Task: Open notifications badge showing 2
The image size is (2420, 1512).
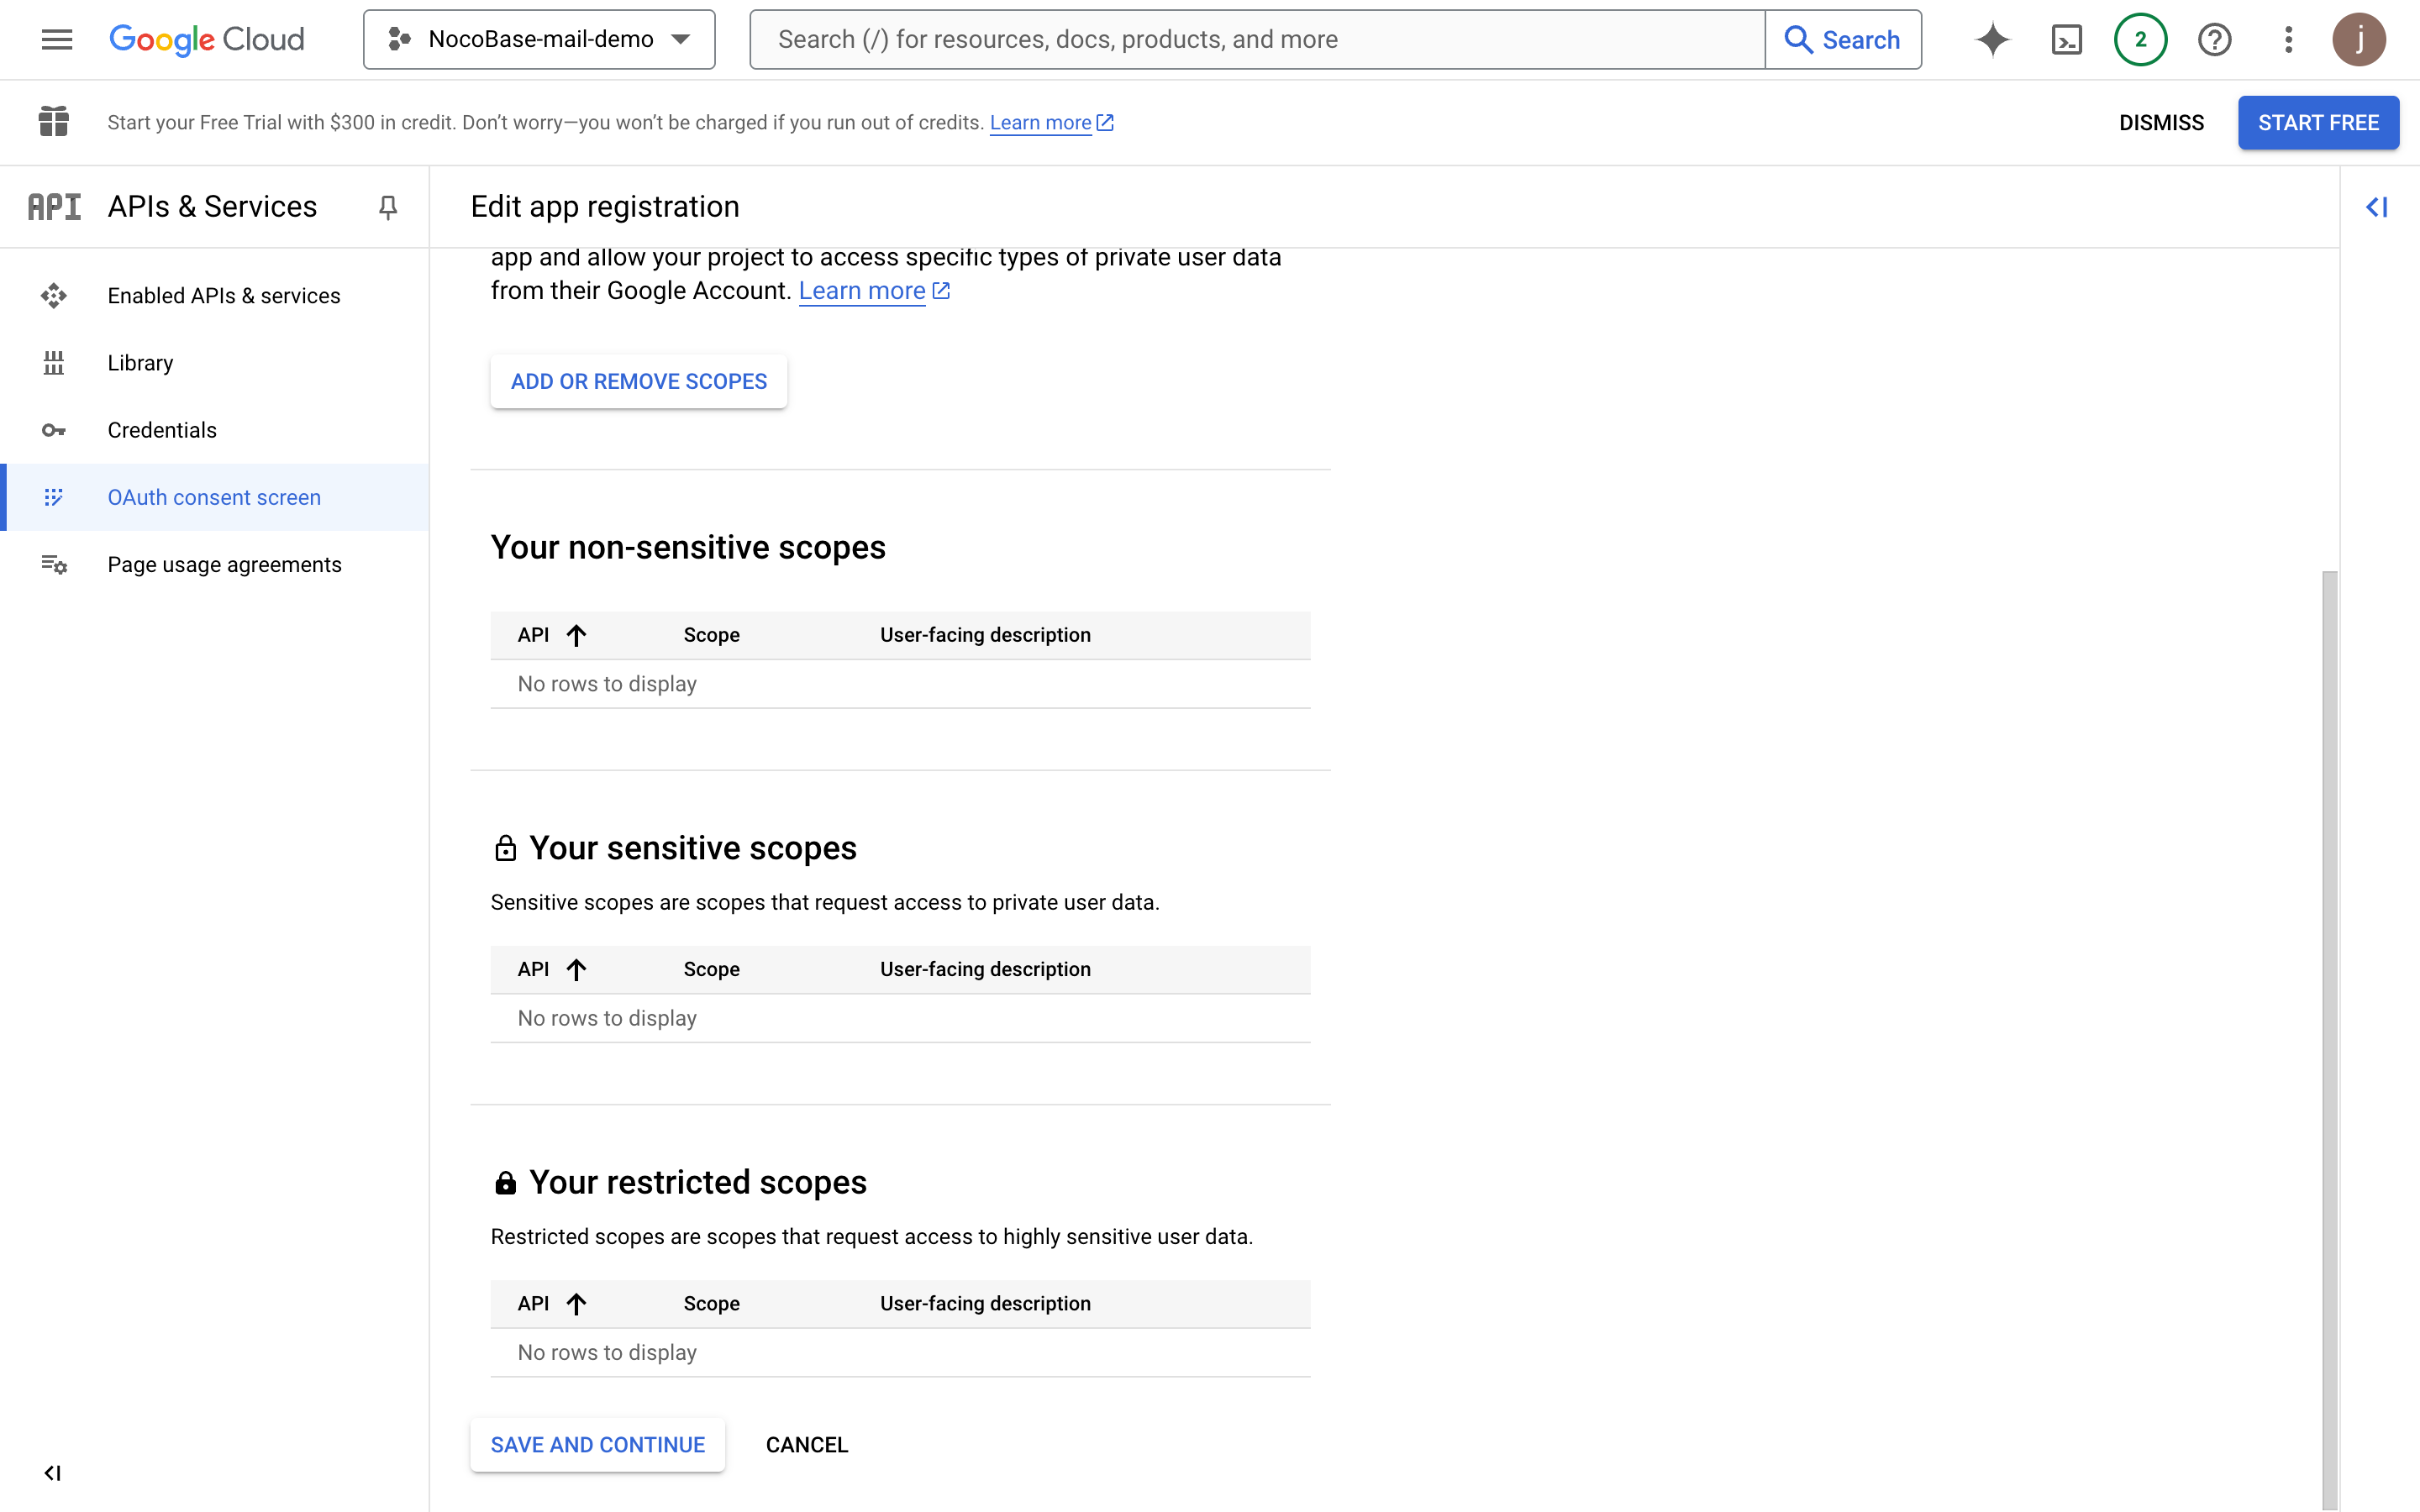Action: click(2140, 39)
